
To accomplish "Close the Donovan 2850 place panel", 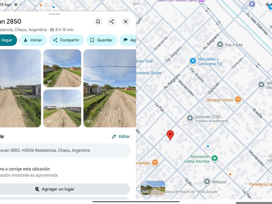I will (x=126, y=21).
